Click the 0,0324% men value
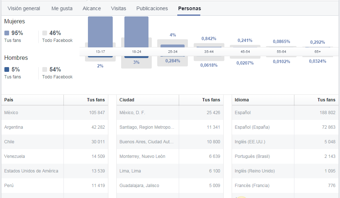The width and height of the screenshot is (340, 198). (x=317, y=61)
